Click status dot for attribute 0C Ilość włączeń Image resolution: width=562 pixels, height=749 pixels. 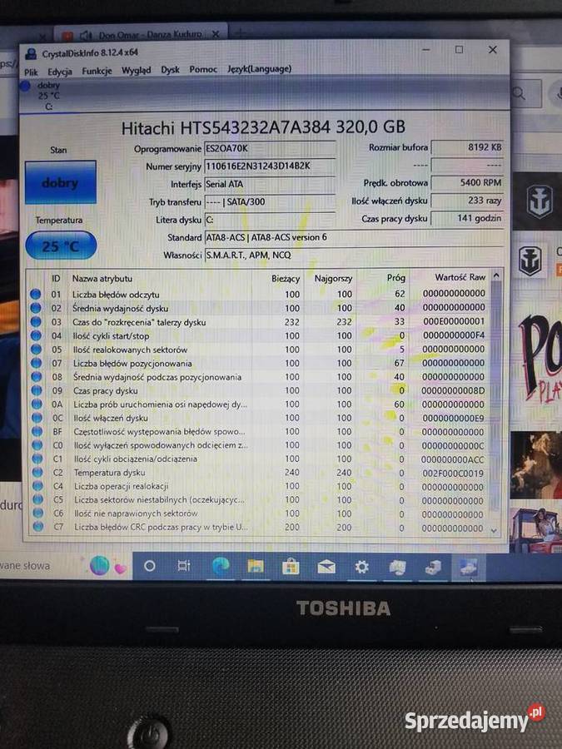point(37,418)
